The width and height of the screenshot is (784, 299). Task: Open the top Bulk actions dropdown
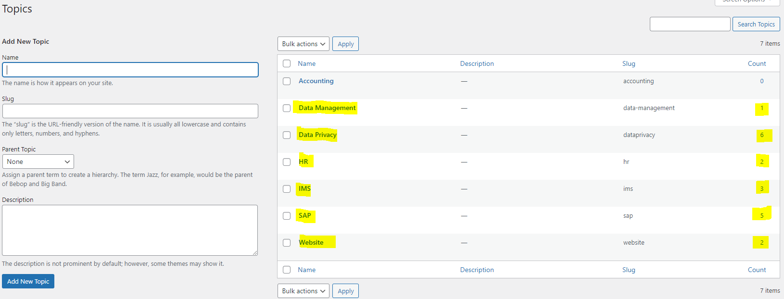point(303,44)
